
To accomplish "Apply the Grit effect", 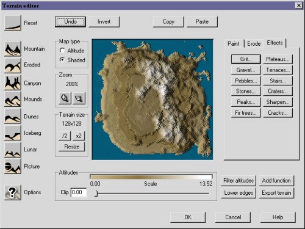I will [246, 59].
